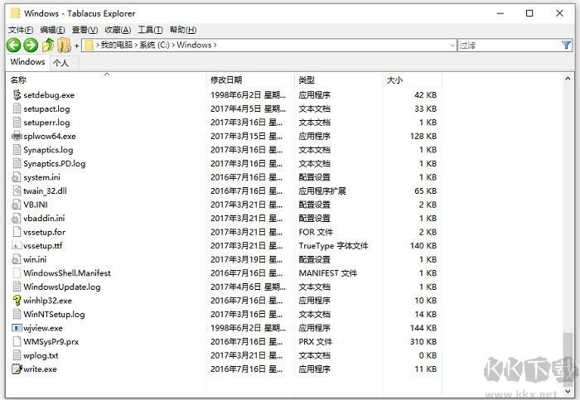This screenshot has height=400, width=580.
Task: Click the MANIFEST 文件 type cell
Action: 328,272
